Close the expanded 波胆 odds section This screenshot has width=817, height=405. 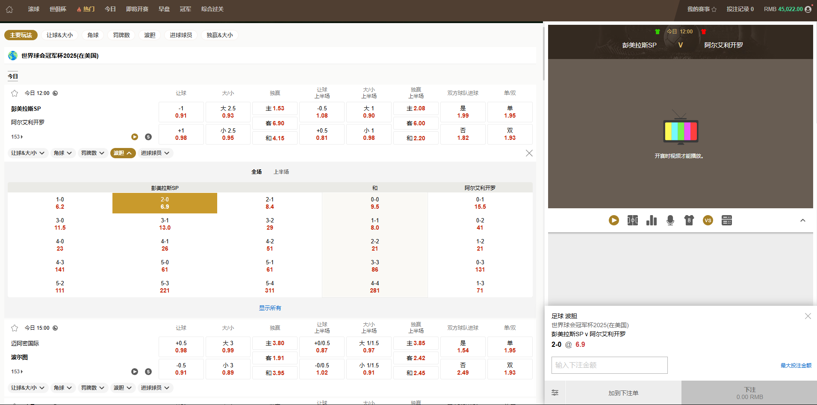(529, 153)
